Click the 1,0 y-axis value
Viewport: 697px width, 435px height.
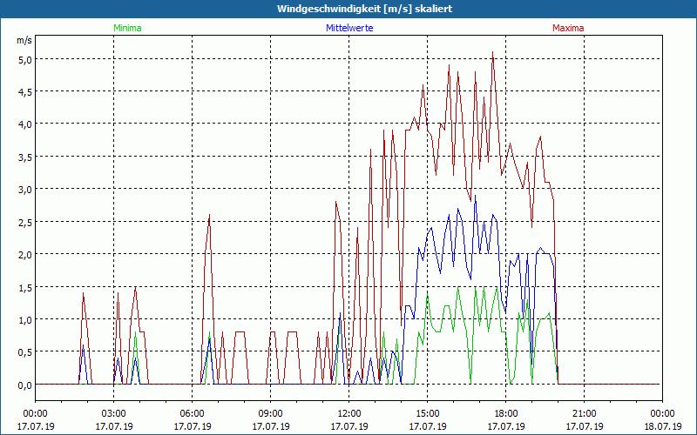point(24,319)
